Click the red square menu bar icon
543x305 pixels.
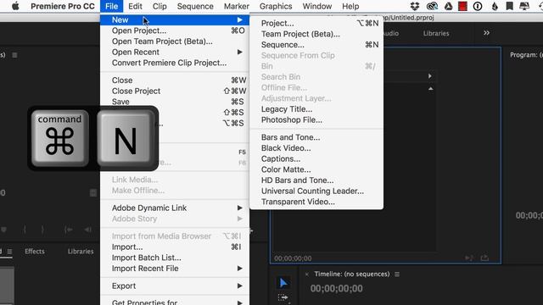pyautogui.click(x=462, y=6)
